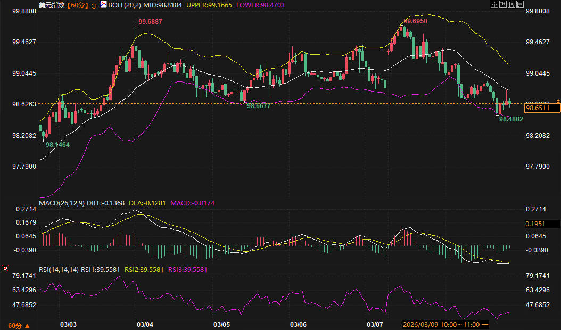Image resolution: width=561 pixels, height=330 pixels.
Task: Click the 美元指数 chart title
Action: (52, 5)
